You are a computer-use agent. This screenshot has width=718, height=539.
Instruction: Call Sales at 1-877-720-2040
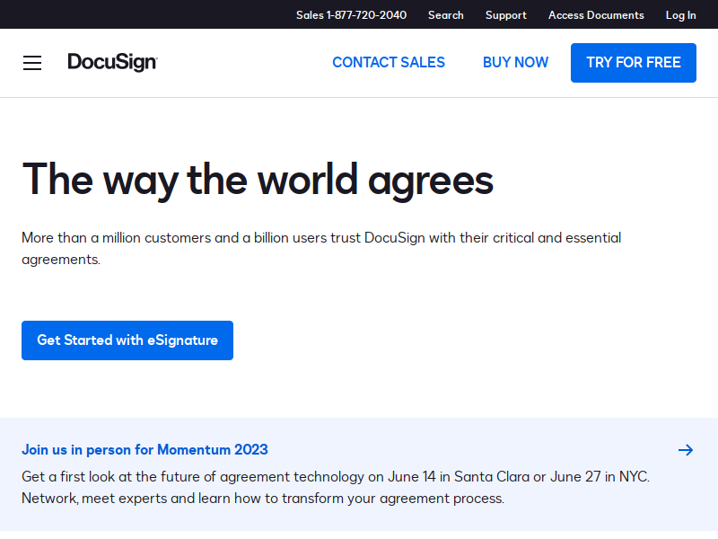click(351, 15)
